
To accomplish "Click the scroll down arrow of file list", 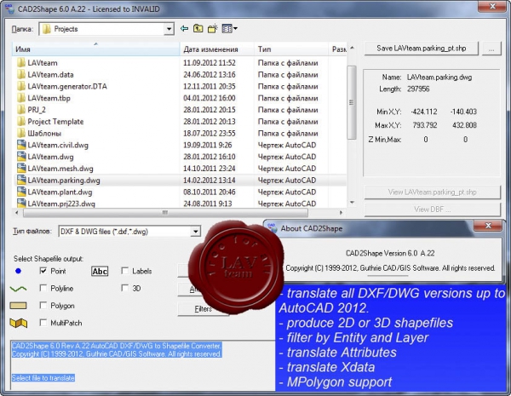I will point(352,203).
